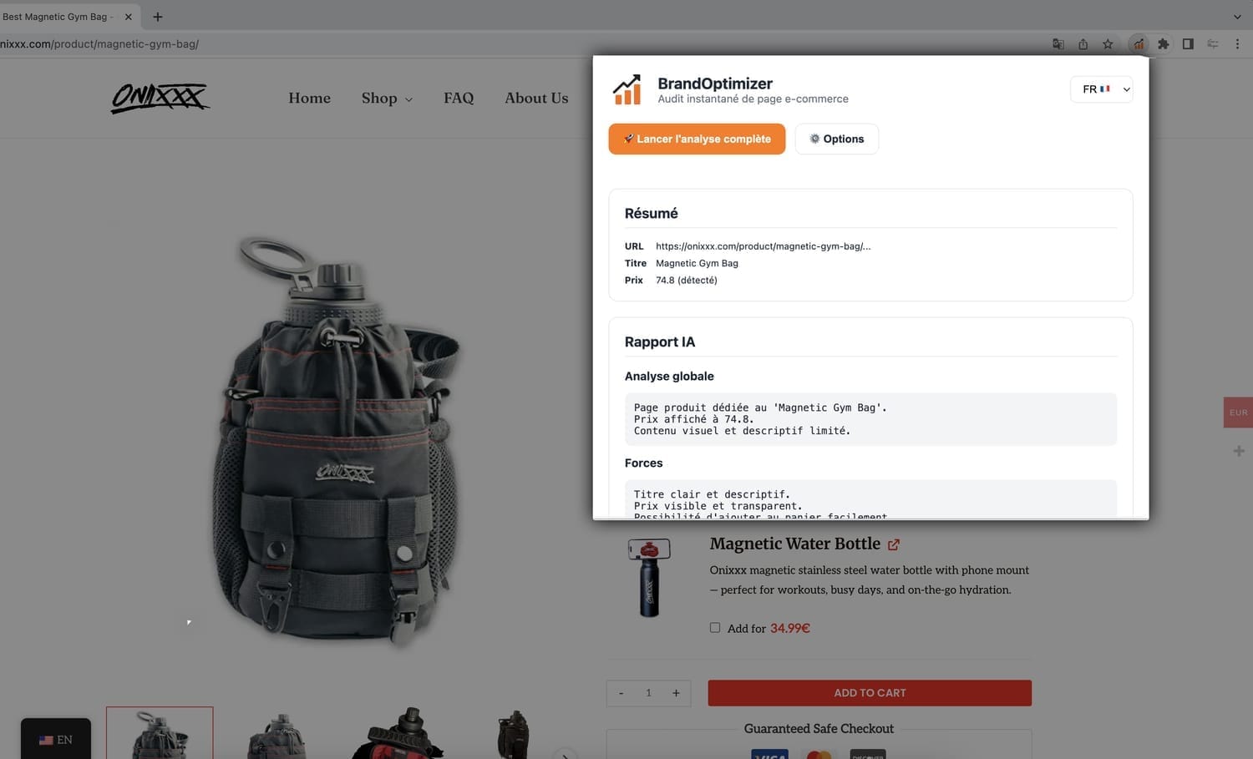Click the water bottle product thumbnail
The width and height of the screenshot is (1253, 759).
(x=649, y=577)
